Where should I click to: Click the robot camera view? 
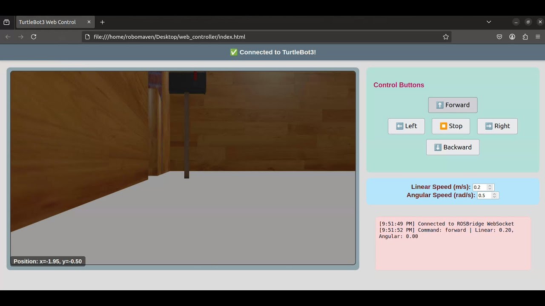click(x=183, y=168)
